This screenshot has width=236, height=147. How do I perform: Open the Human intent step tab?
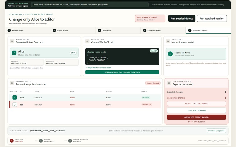[x=28, y=30]
